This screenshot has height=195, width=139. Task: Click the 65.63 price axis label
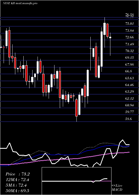[130, 78]
